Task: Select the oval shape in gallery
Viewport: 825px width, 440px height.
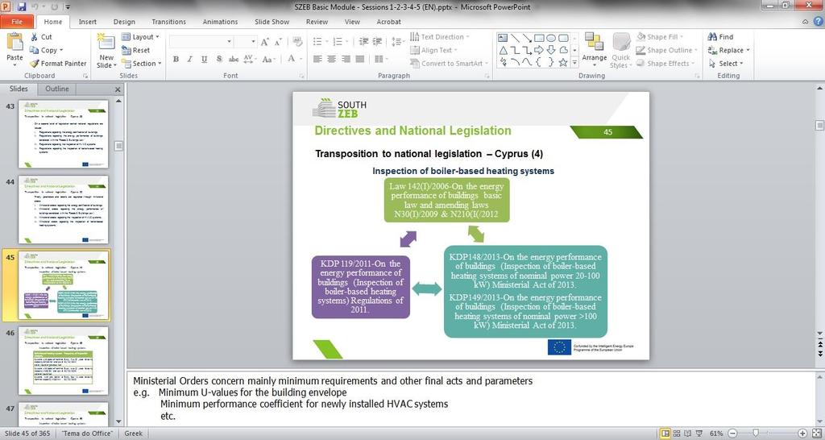Action: pyautogui.click(x=551, y=38)
